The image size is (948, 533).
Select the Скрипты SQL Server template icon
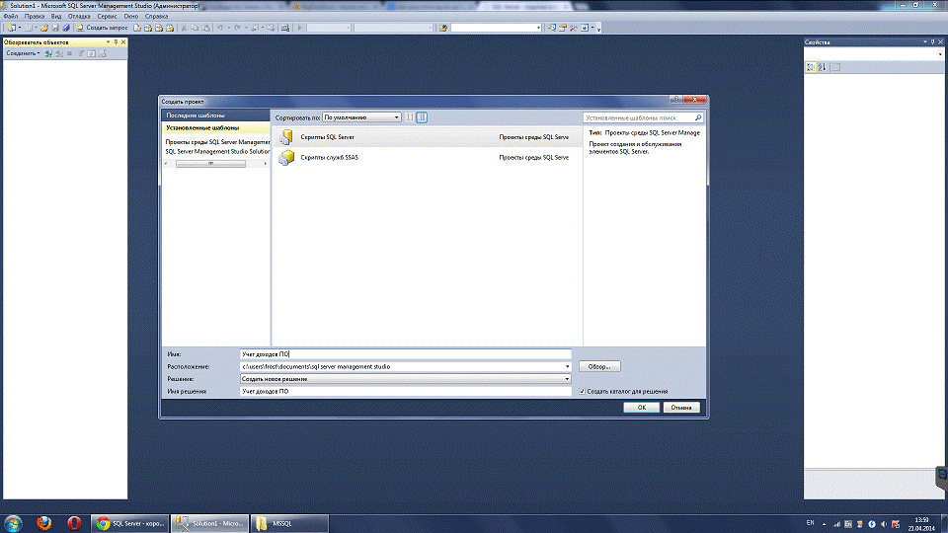coord(286,137)
